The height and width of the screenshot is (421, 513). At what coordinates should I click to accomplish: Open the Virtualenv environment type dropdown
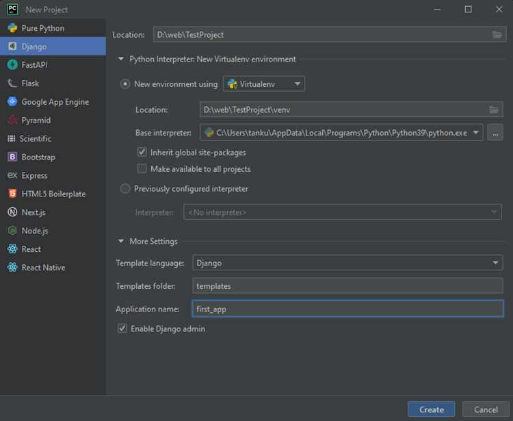click(x=264, y=84)
